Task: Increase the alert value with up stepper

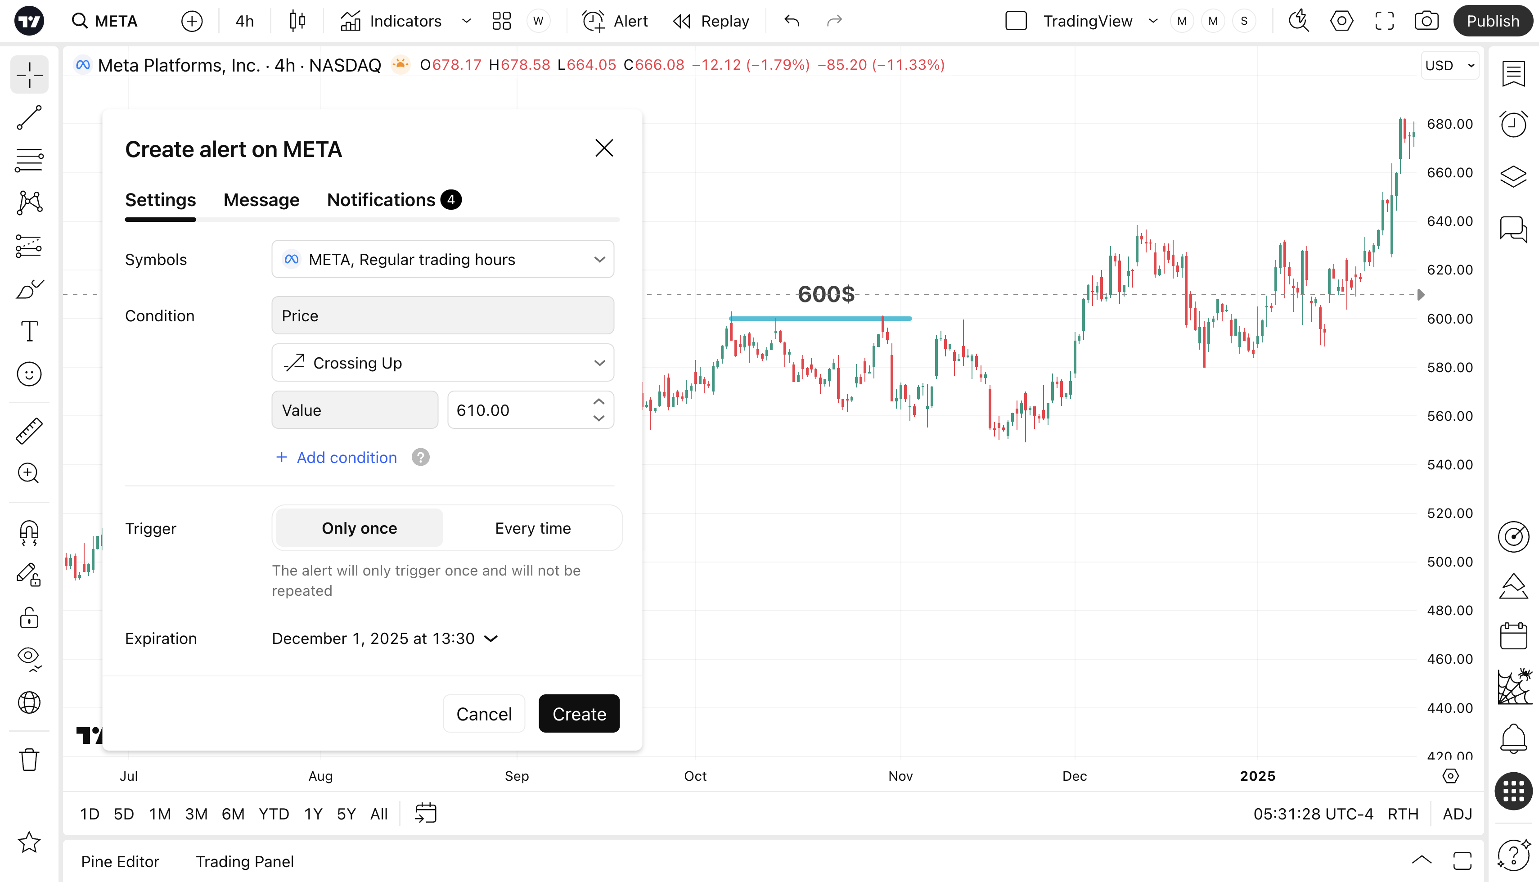Action: (598, 401)
